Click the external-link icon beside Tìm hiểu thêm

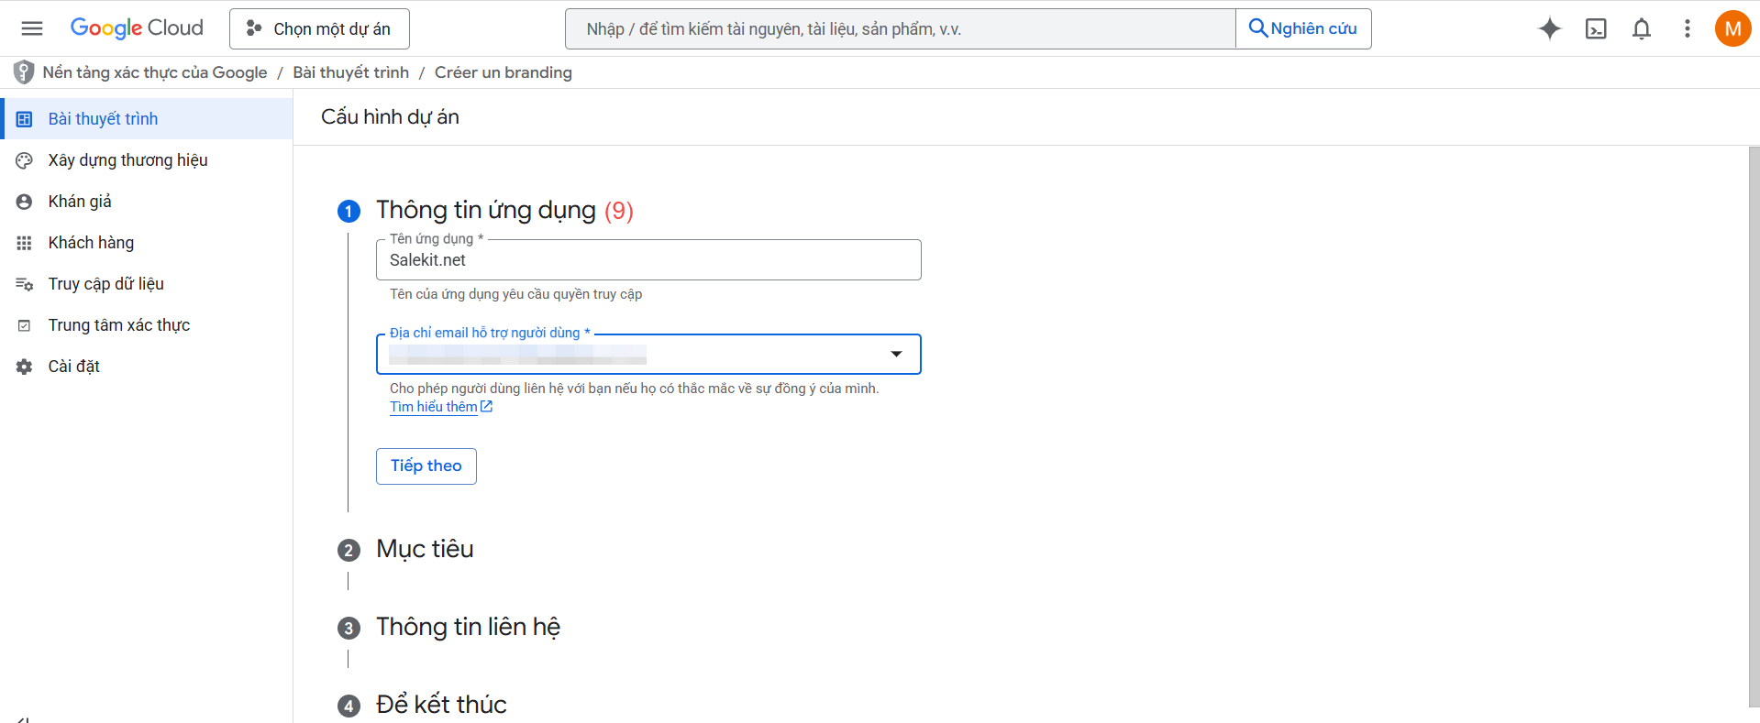(487, 407)
